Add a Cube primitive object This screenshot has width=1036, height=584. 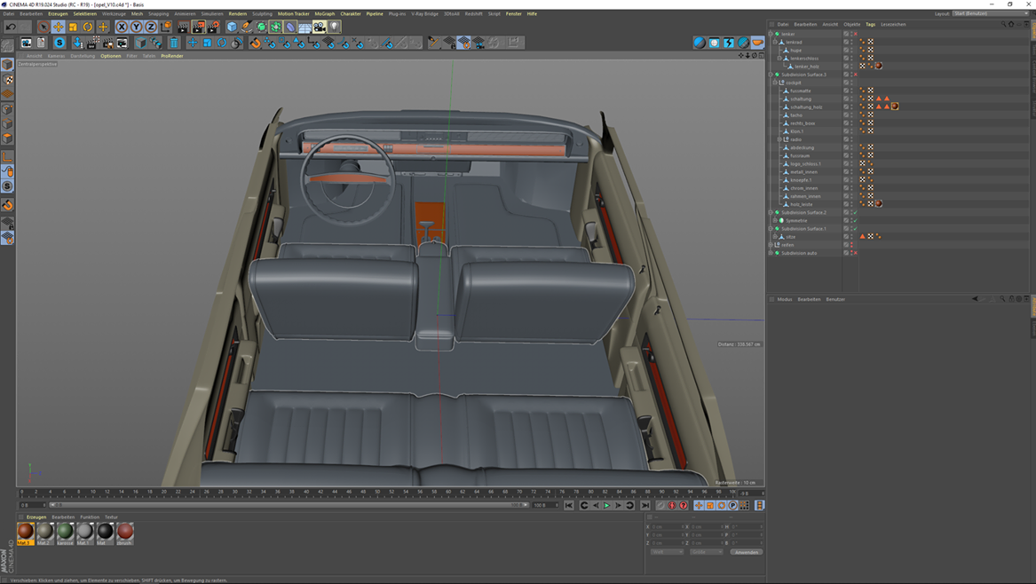[x=232, y=27]
